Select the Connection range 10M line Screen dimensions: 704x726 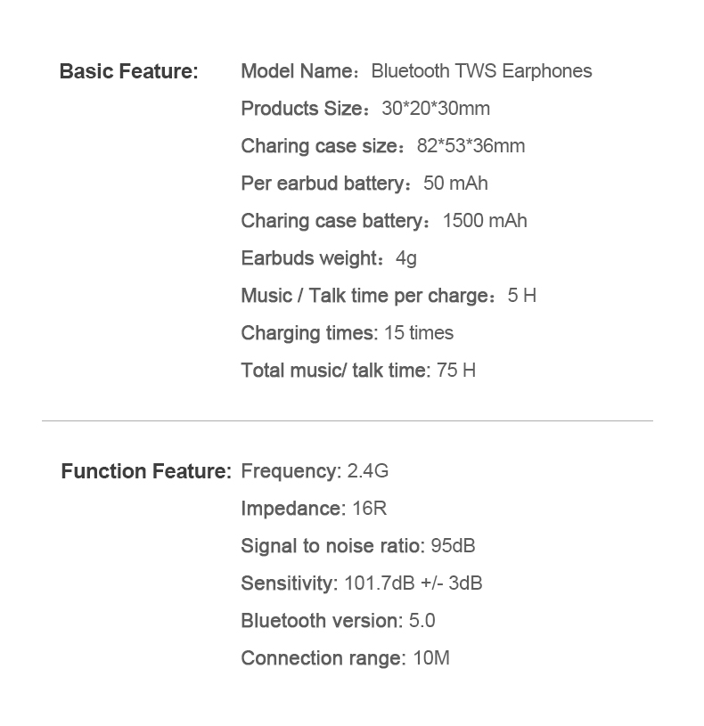[345, 658]
